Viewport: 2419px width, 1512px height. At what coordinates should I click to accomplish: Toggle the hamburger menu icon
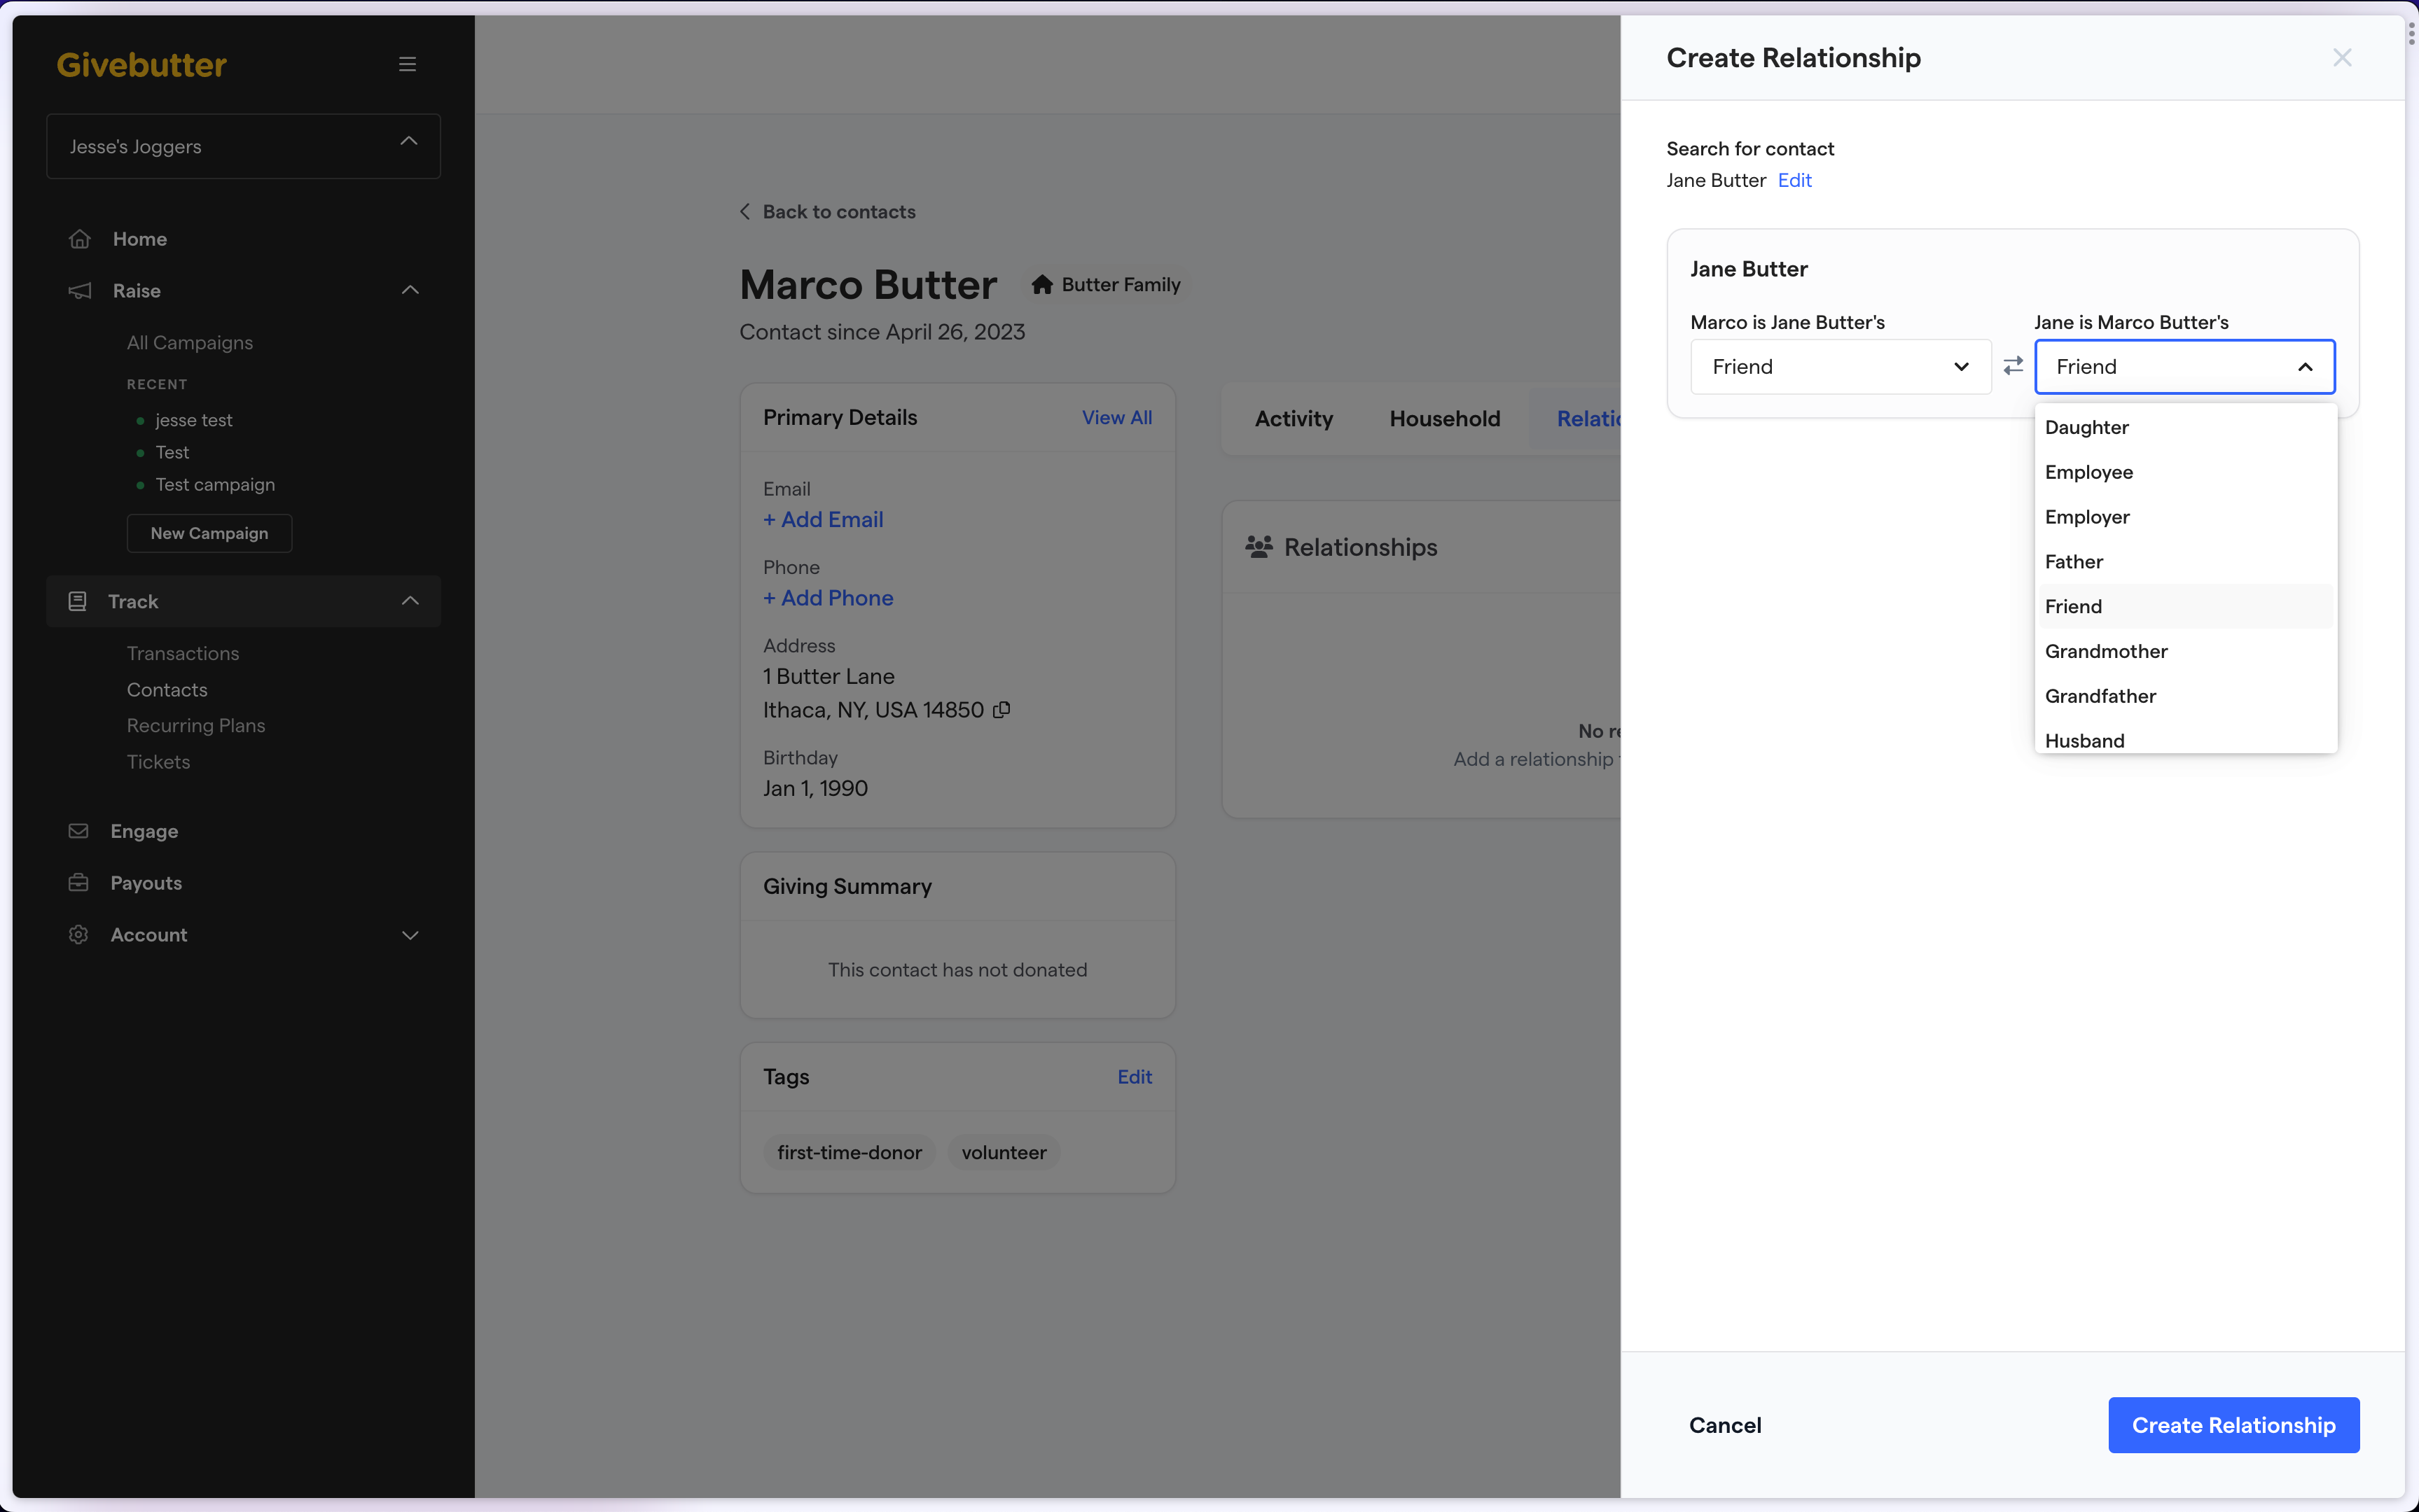(406, 63)
